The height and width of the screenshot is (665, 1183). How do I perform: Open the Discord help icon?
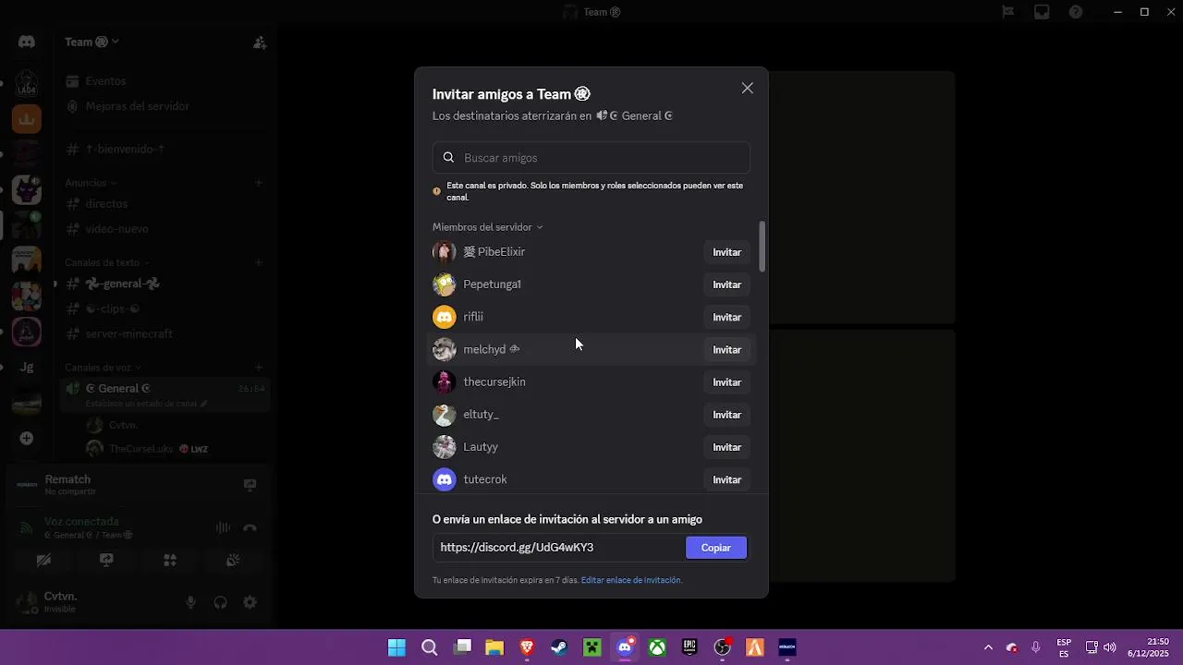pyautogui.click(x=1076, y=12)
